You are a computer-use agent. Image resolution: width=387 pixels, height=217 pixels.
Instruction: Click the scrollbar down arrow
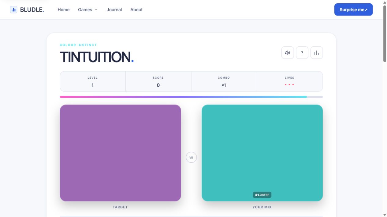pyautogui.click(x=385, y=215)
